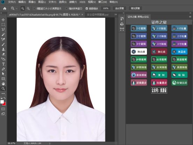Select the Path Selection tool

[x=3, y=74]
